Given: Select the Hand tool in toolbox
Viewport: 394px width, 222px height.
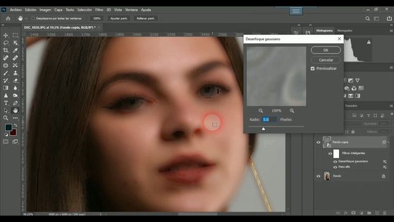Looking at the screenshot, I should pyautogui.click(x=15, y=110).
